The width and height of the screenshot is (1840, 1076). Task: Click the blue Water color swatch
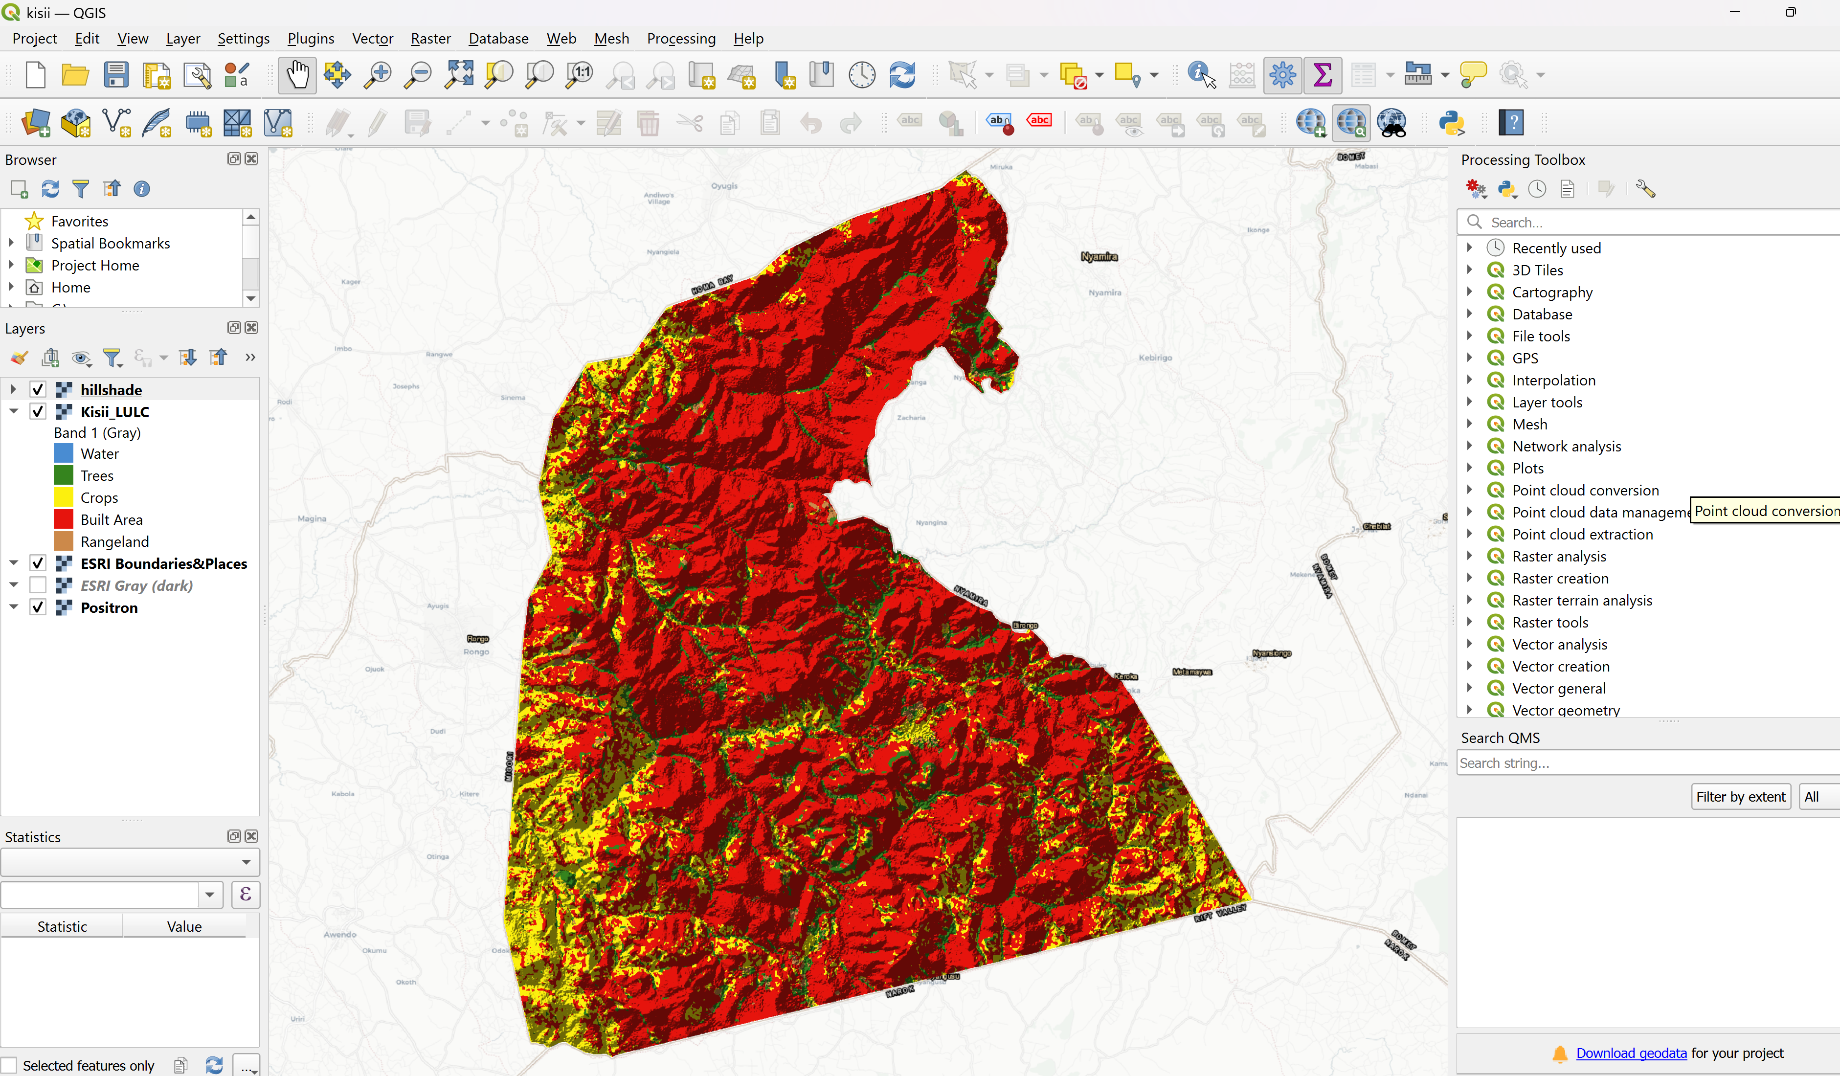tap(64, 453)
